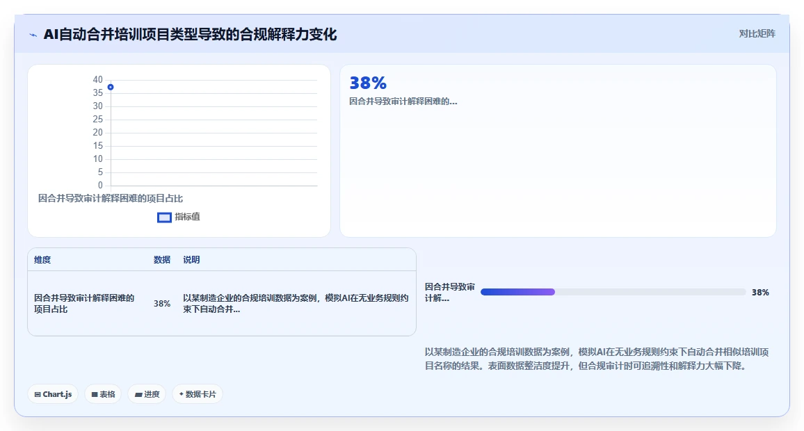
Task: Click the chart x-axis label 因合并导致审计解释困难的项目占比
Action: pos(111,198)
